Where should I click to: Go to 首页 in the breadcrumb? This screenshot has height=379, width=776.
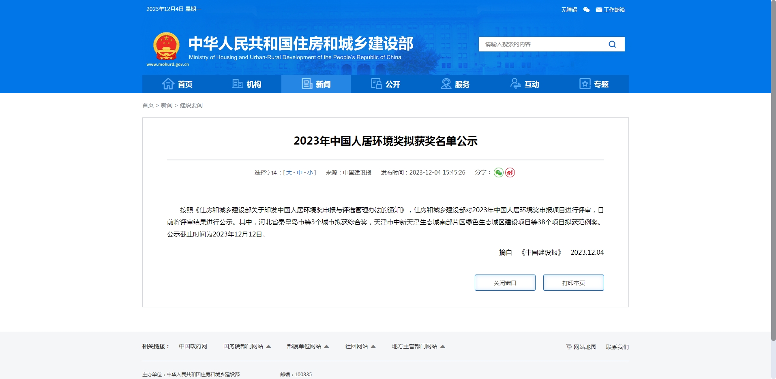pyautogui.click(x=148, y=105)
